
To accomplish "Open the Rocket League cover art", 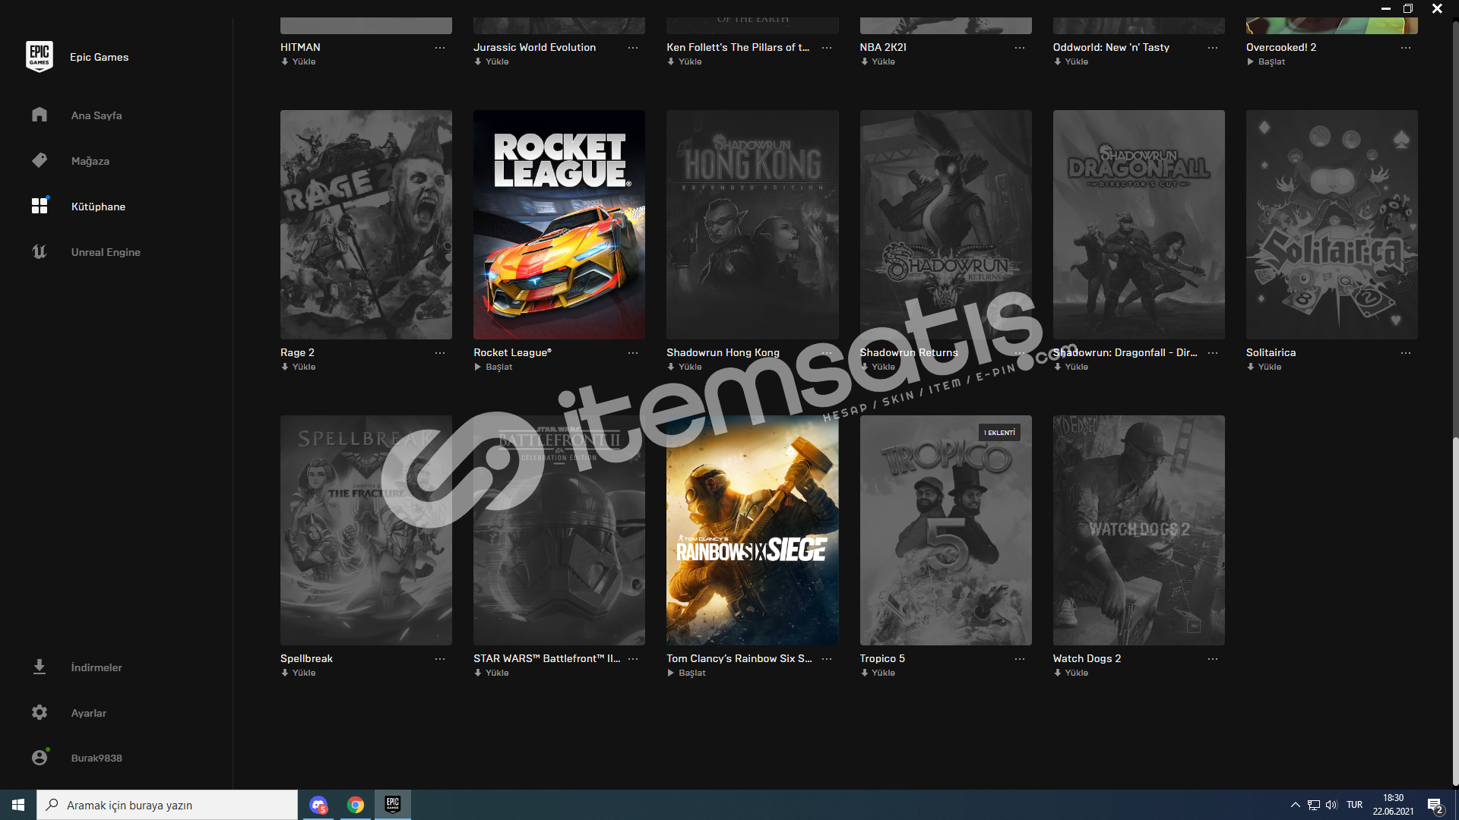I will tap(559, 225).
